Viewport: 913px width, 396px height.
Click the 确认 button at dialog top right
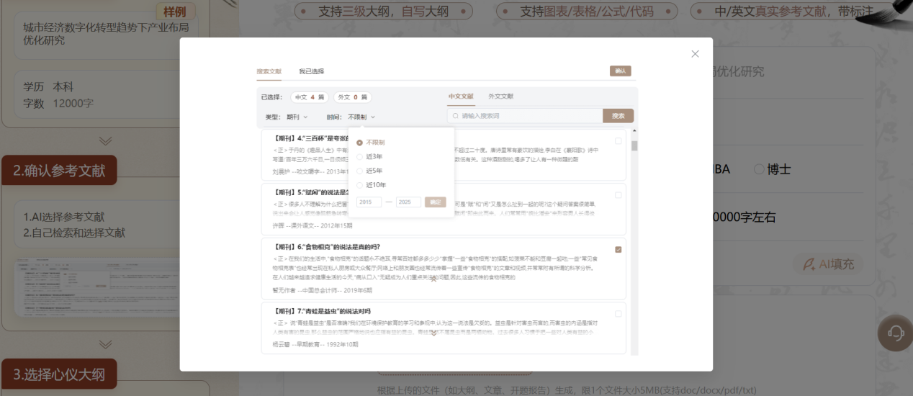621,71
